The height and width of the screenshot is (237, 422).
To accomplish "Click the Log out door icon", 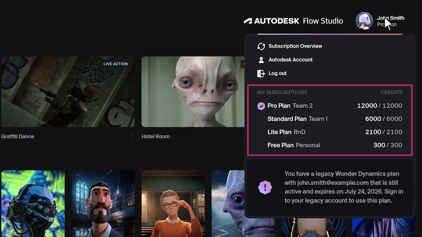I will pyautogui.click(x=261, y=73).
